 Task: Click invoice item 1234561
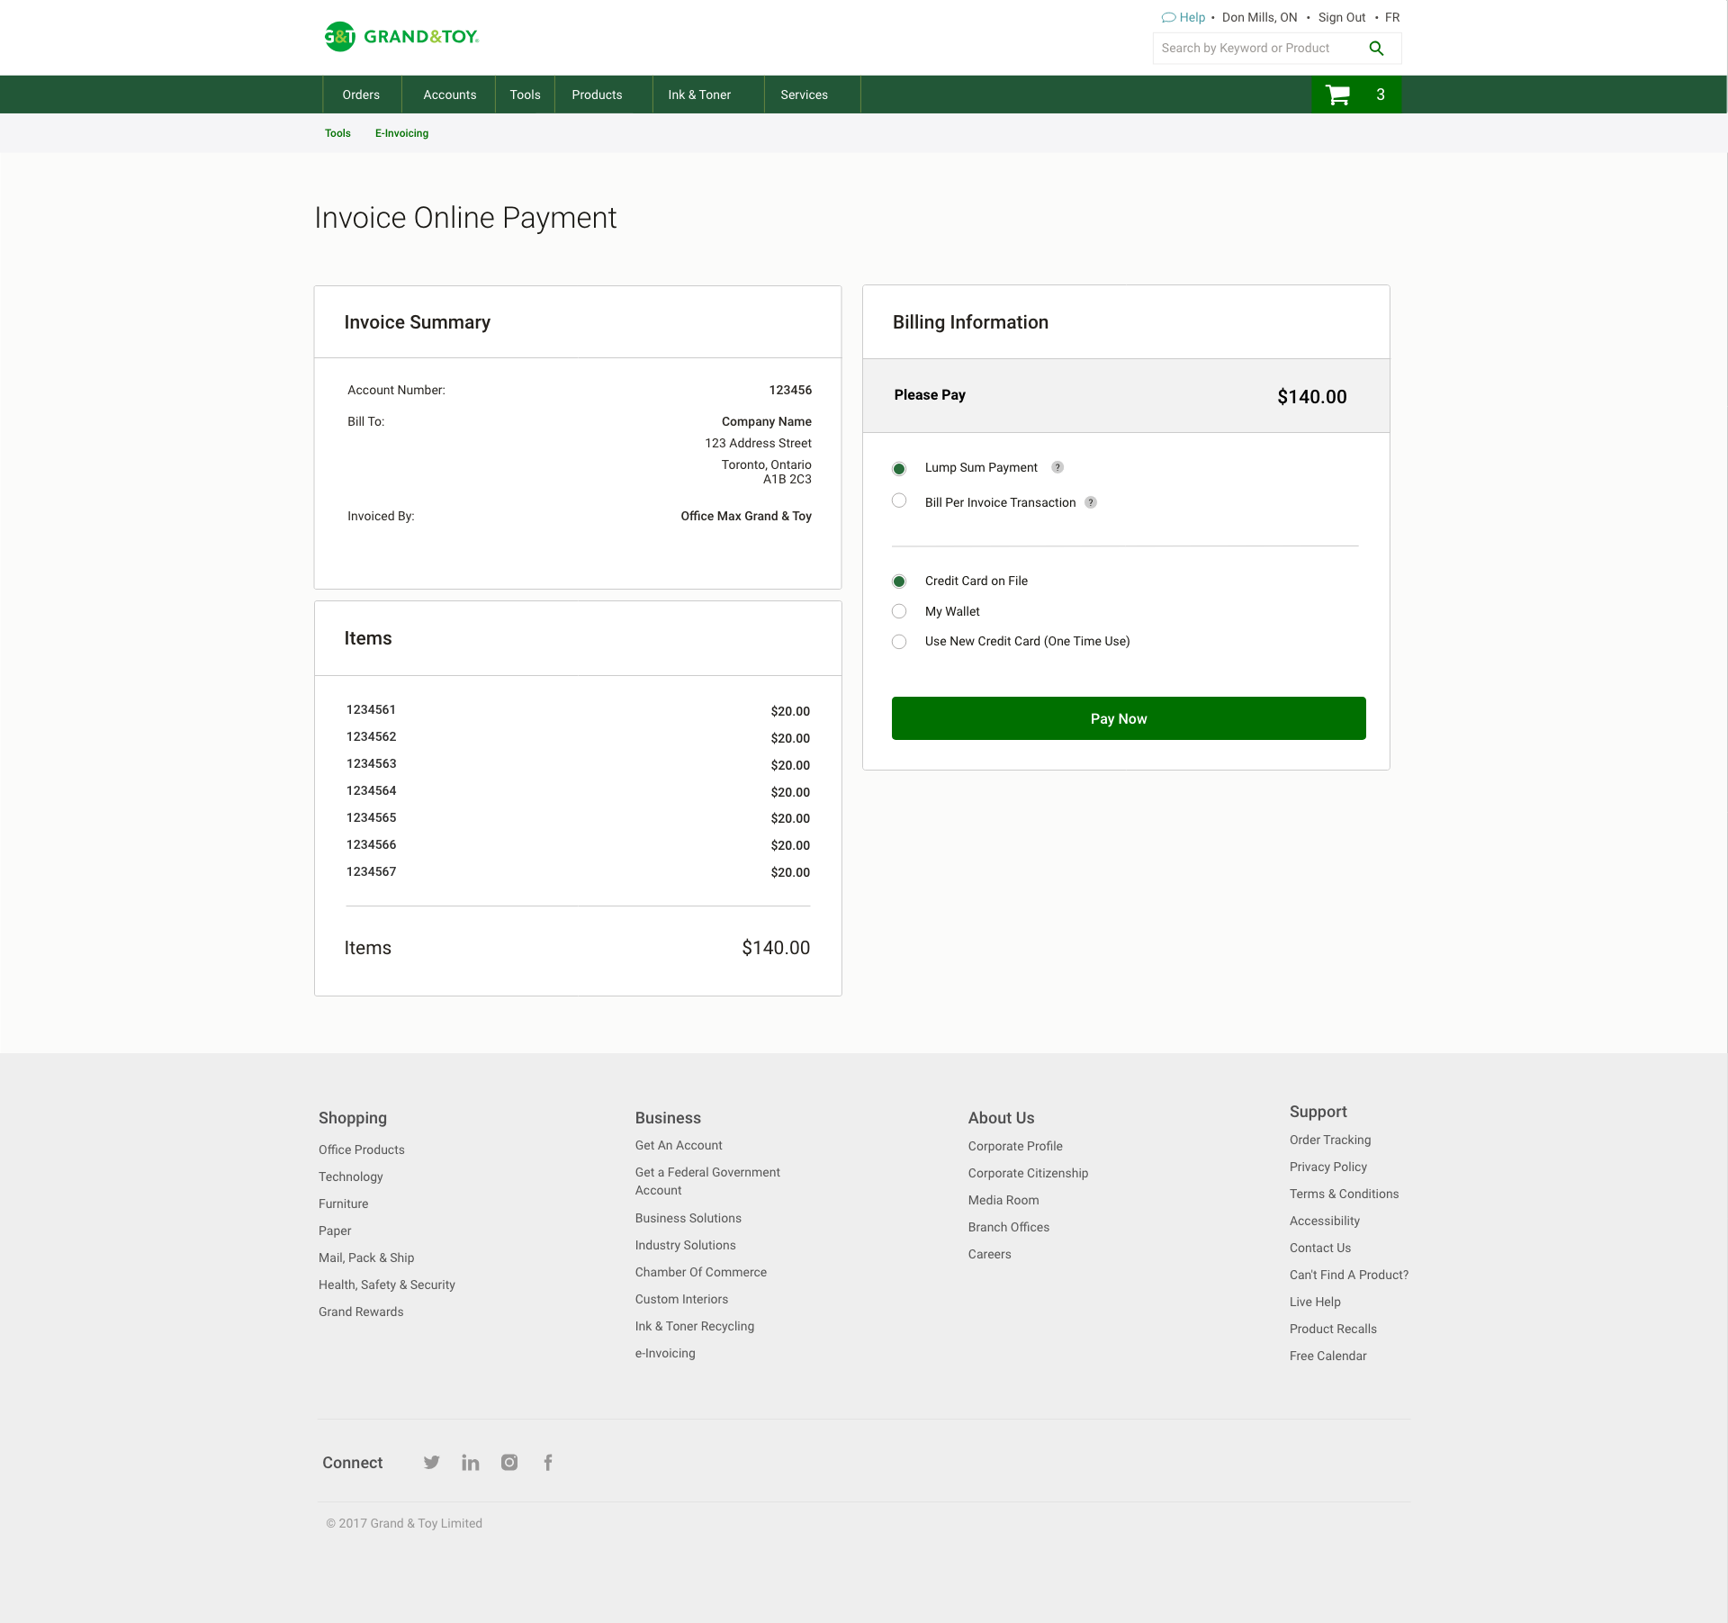[371, 709]
